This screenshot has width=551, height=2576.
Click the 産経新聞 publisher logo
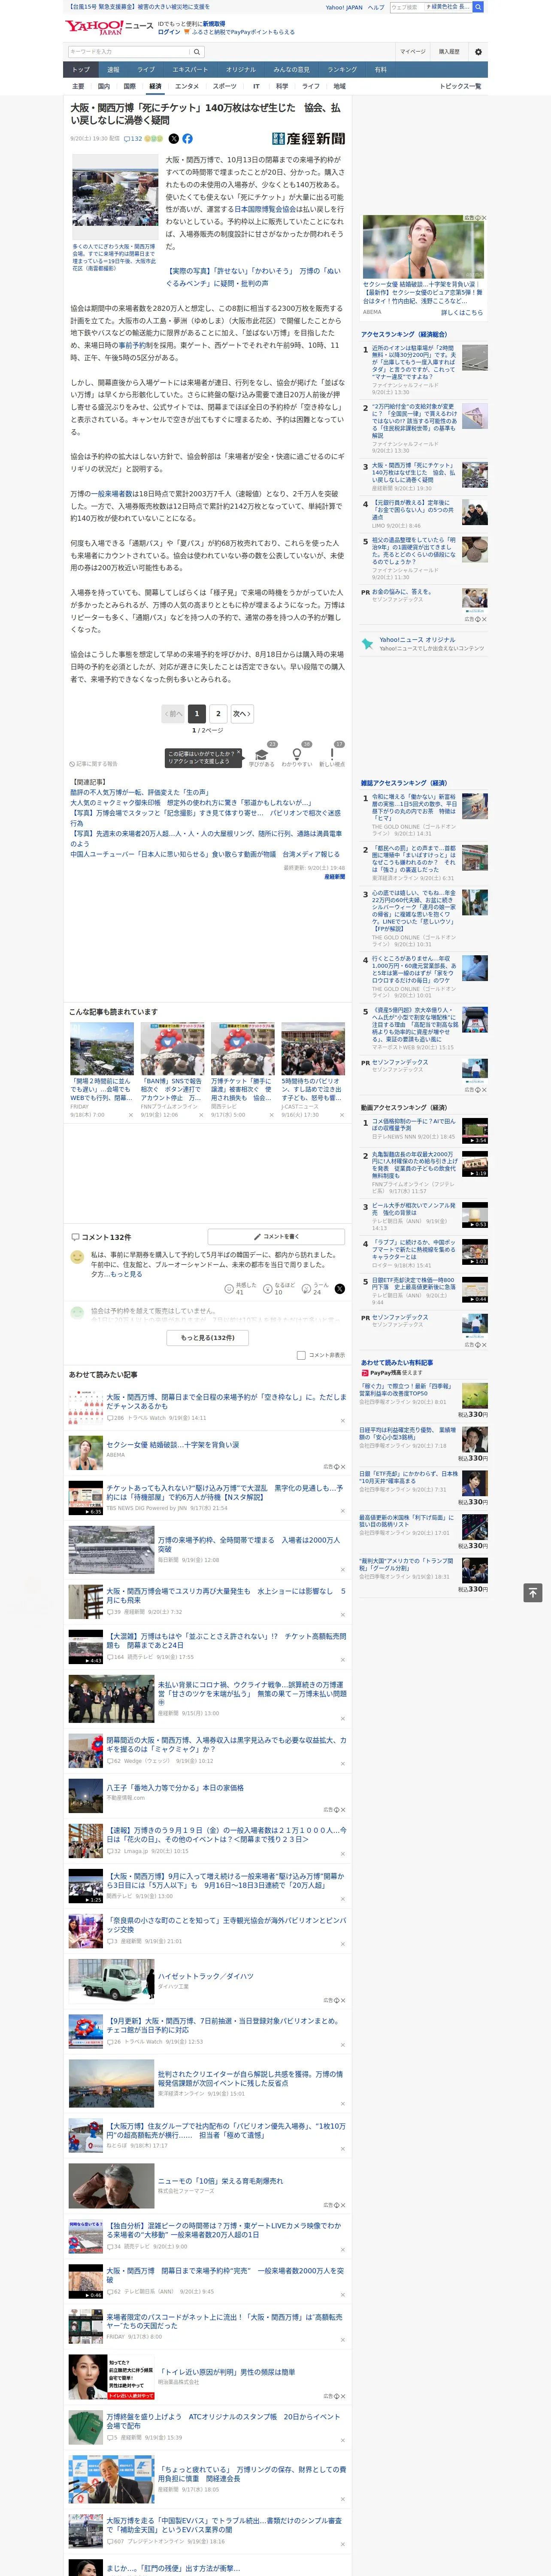click(308, 139)
